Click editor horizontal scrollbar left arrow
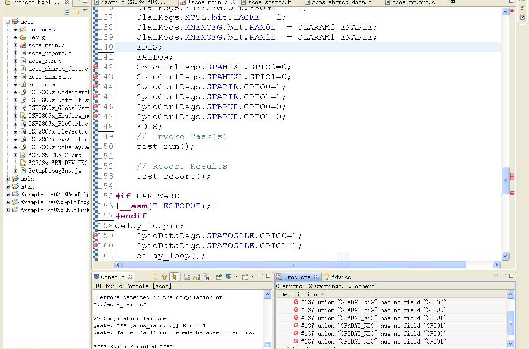The width and height of the screenshot is (529, 349). (x=118, y=265)
